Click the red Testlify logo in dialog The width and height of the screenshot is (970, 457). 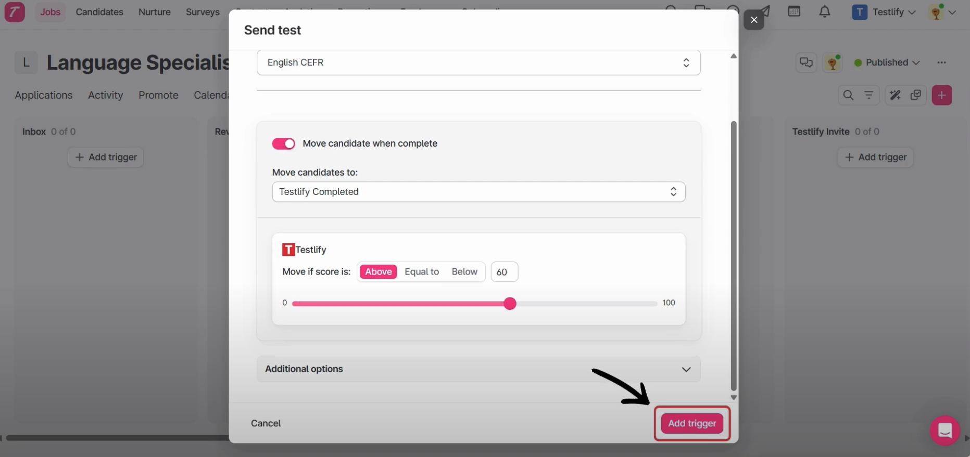click(x=288, y=250)
